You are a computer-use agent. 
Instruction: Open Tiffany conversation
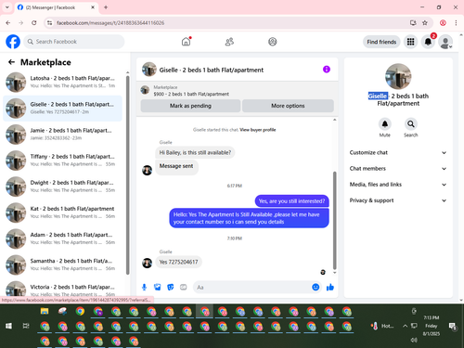point(63,161)
